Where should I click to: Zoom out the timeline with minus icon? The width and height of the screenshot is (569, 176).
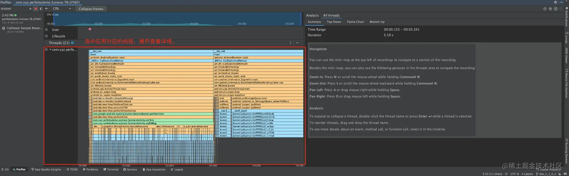pos(545,8)
